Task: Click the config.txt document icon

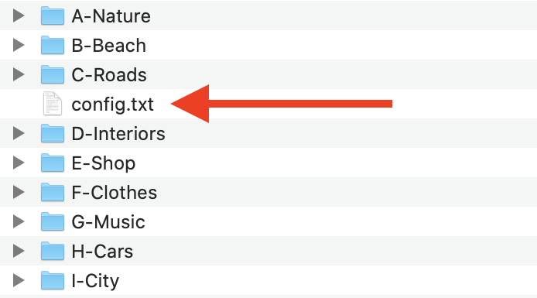Action: [53, 104]
